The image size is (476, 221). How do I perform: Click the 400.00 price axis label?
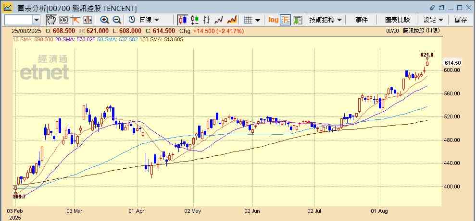point(452,186)
